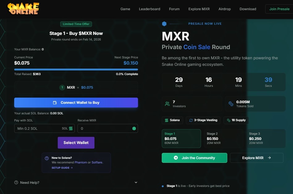Select the Stage 2 $0.150 card
293x194 pixels.
223,138
